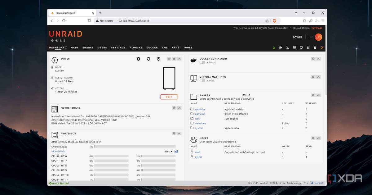
Task: Click the green lock icon in top bar
Action: (274, 48)
